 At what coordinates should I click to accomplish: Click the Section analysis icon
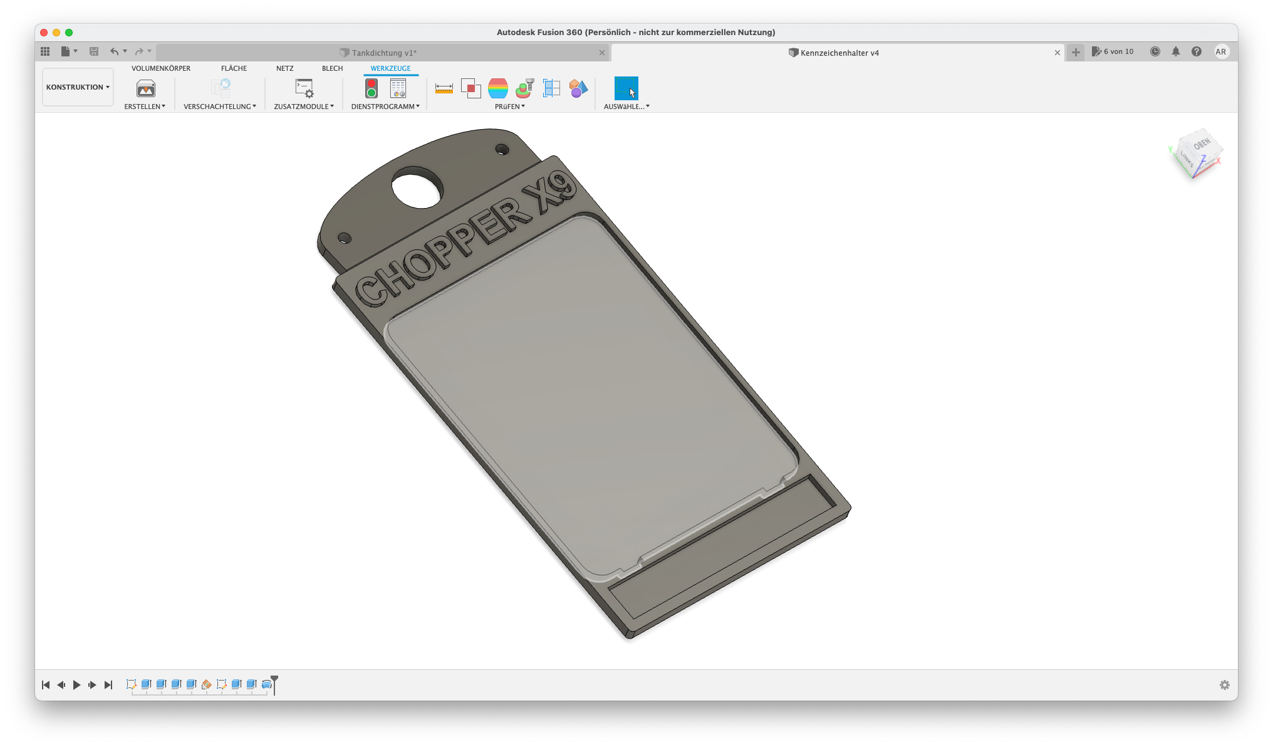coord(551,88)
